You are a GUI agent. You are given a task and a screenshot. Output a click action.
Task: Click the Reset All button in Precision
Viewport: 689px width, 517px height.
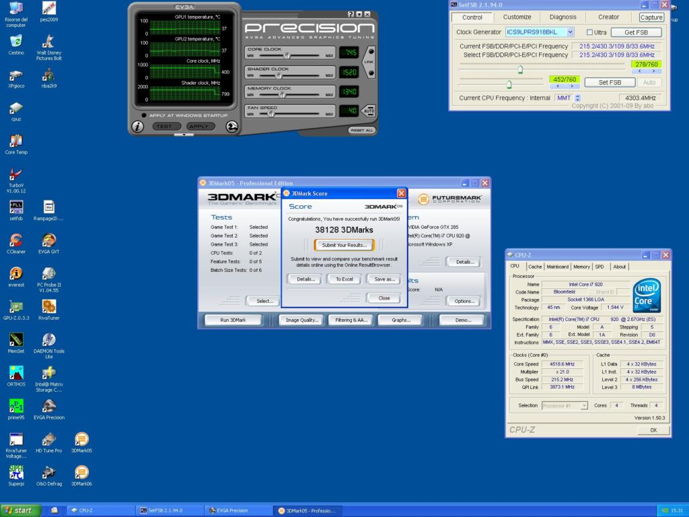click(x=361, y=131)
